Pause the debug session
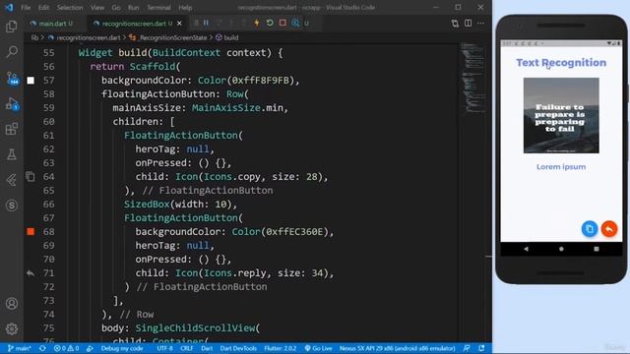Image resolution: width=630 pixels, height=354 pixels. pyautogui.click(x=206, y=23)
